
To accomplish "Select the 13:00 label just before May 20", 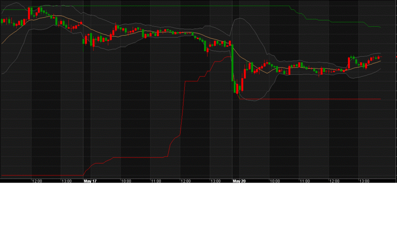I will click(x=216, y=181).
